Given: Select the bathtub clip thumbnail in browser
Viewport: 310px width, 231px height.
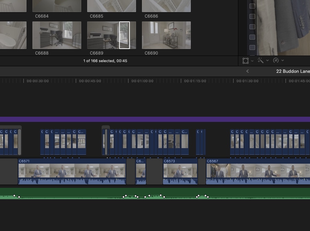Looking at the screenshot, I should [13, 35].
